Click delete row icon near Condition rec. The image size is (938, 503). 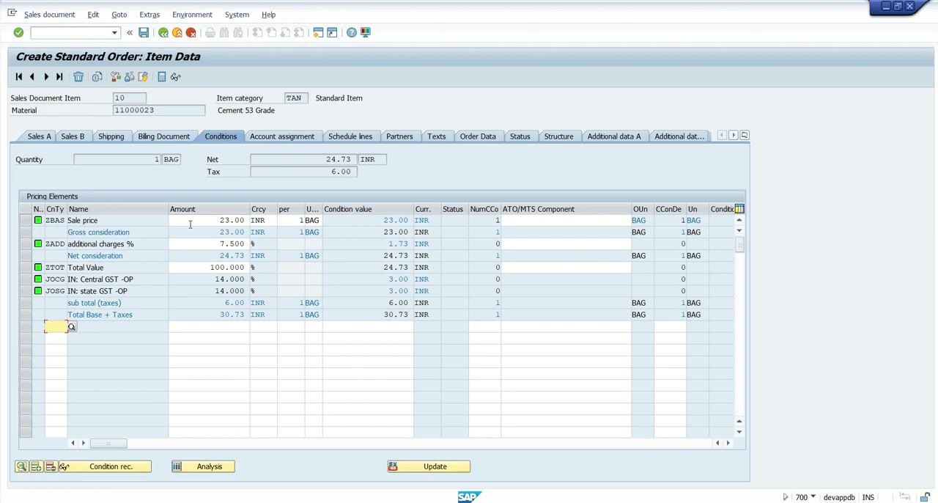[51, 466]
